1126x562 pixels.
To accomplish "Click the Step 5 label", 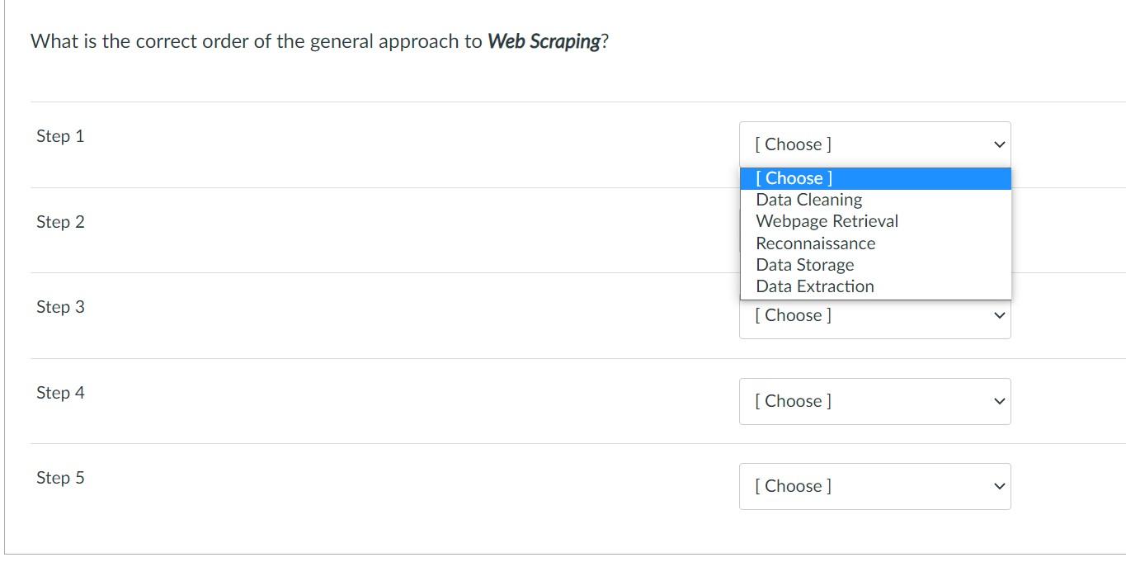I will click(x=60, y=478).
